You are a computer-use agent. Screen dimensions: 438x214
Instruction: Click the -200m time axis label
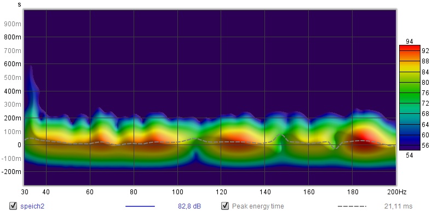tap(11, 172)
